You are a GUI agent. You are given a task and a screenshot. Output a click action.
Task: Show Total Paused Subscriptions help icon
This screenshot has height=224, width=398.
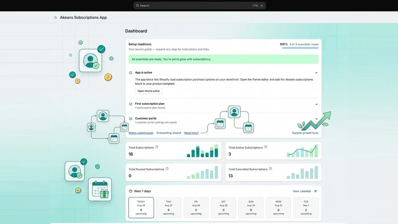click(167, 169)
